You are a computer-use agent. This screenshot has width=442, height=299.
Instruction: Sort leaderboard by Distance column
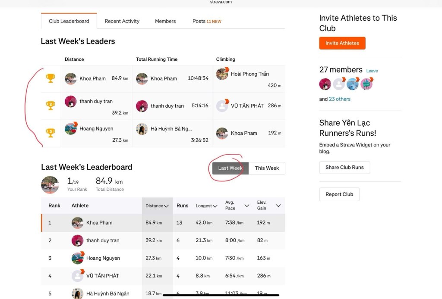(x=157, y=206)
